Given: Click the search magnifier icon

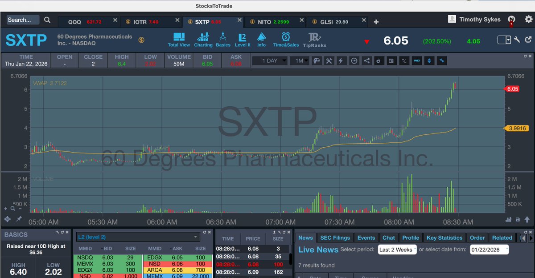Looking at the screenshot, I should click(x=47, y=20).
